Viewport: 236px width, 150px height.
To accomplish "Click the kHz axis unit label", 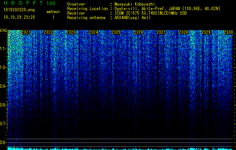I will [3, 30].
